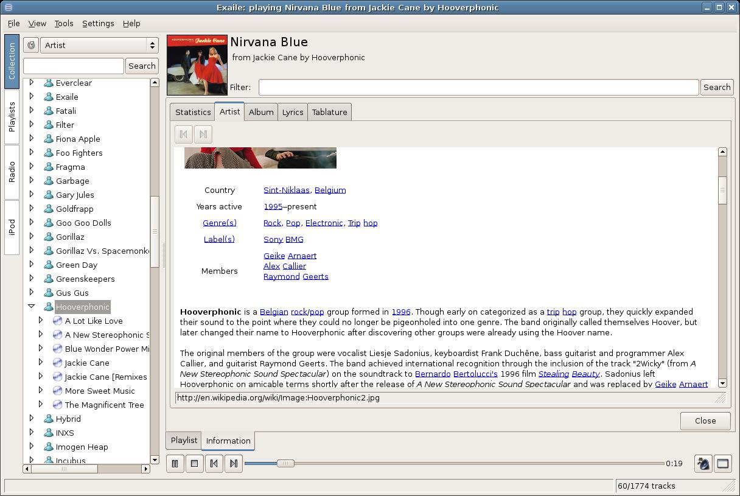Viewport: 740px width, 496px height.
Task: Click the More Sweet Music disc icon
Action: point(58,391)
